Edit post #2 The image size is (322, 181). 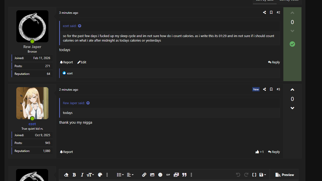(82, 62)
